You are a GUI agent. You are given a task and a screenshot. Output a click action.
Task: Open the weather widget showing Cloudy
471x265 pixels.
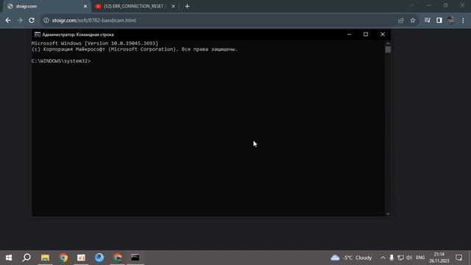351,258
